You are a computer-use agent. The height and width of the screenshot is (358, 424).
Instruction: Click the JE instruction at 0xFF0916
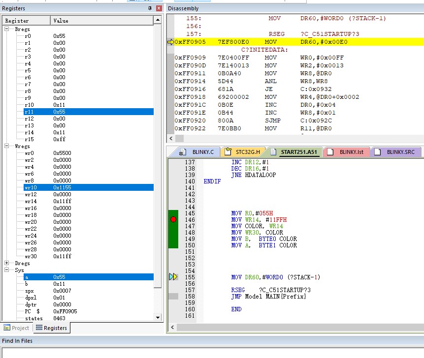269,89
